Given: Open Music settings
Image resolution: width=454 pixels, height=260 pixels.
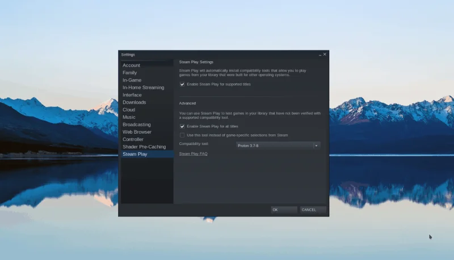Looking at the screenshot, I should click(147, 117).
